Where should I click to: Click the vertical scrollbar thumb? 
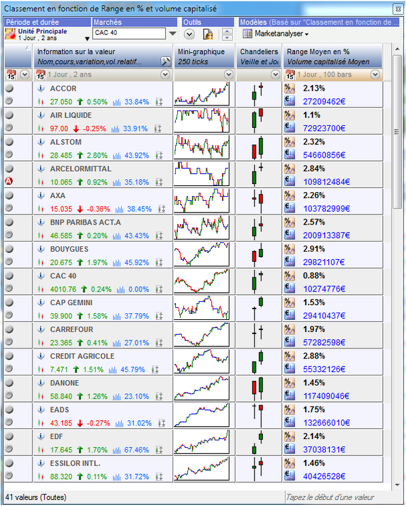(397, 131)
